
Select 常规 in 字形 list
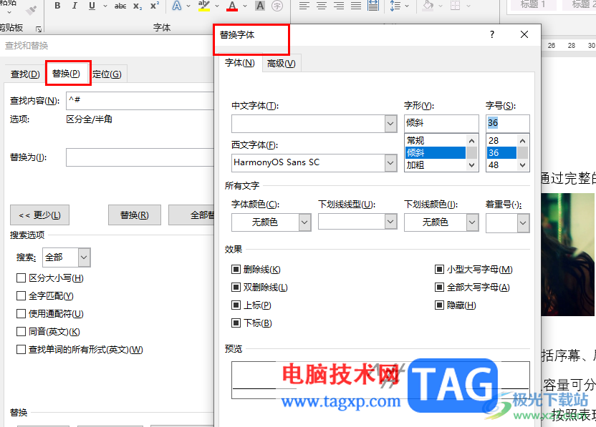click(436, 140)
